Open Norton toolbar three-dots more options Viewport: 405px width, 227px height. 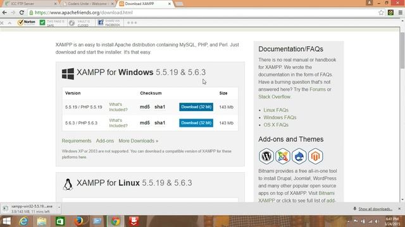pyautogui.click(x=132, y=23)
